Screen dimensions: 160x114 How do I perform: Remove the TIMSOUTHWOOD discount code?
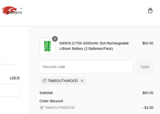tap(82, 81)
